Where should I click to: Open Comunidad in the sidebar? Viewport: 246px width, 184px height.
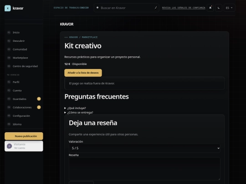[24, 49]
